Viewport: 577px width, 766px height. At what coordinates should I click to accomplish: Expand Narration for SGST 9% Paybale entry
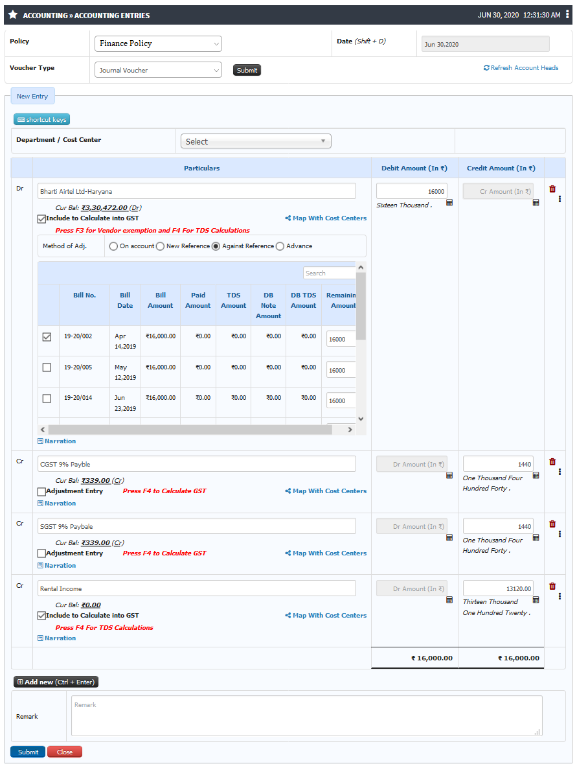[56, 565]
